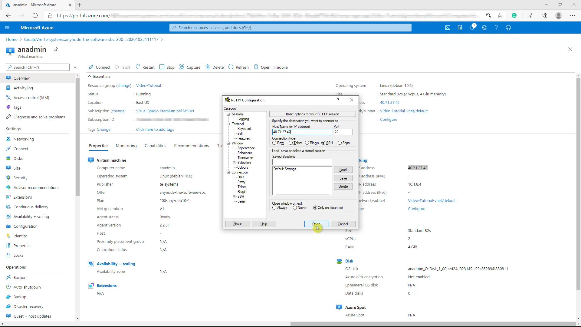Select Telnet connection type
Image resolution: width=581 pixels, height=327 pixels.
coord(295,143)
